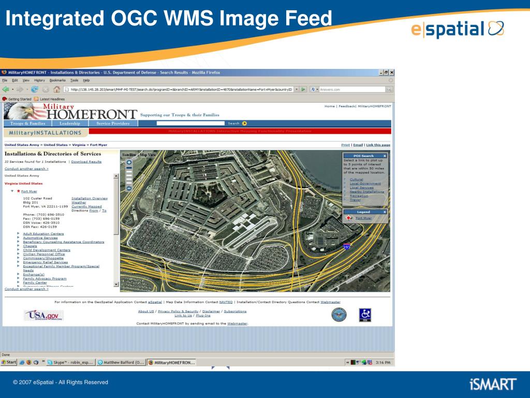The width and height of the screenshot is (530, 398).
Task: Open the Bookmarks menu
Action: (57, 80)
